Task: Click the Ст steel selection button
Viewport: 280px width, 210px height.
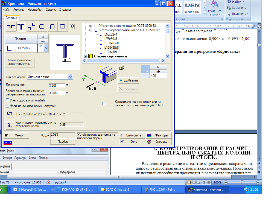Action: click(x=10, y=113)
